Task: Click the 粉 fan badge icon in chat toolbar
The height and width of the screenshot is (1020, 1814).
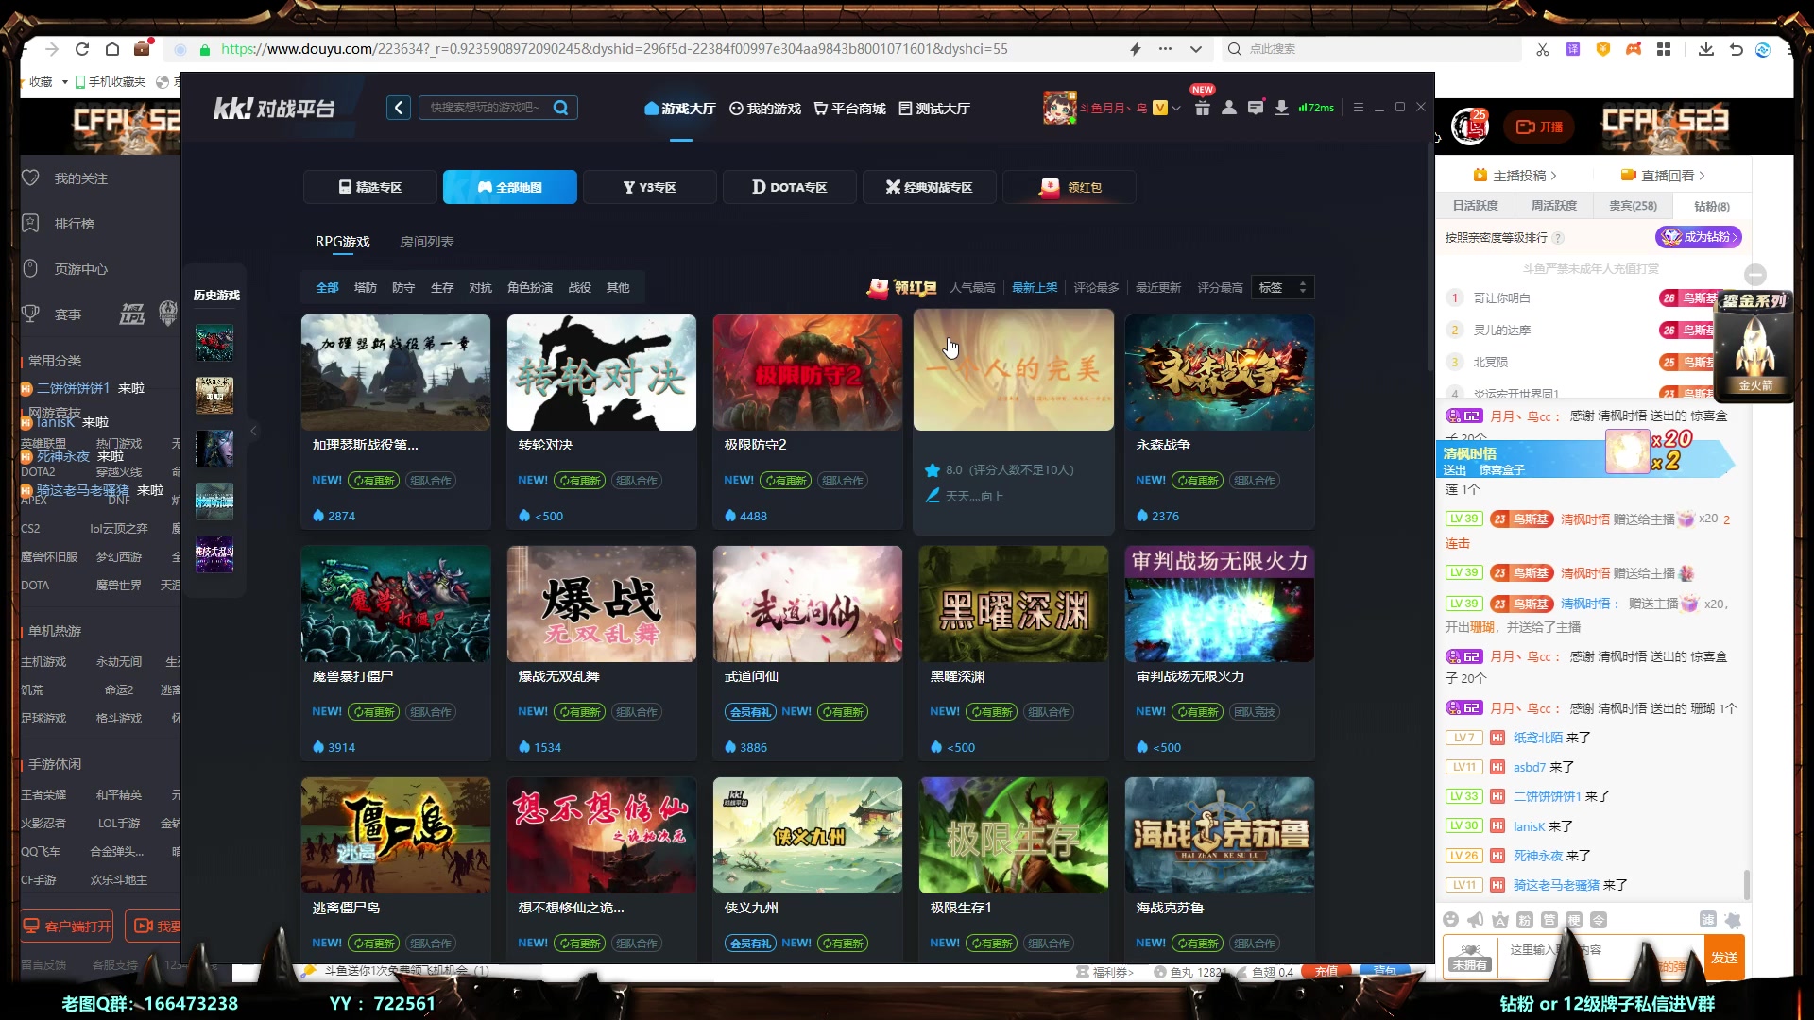Action: (1525, 919)
